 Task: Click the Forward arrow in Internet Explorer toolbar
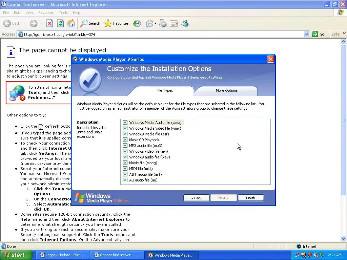click(34, 23)
